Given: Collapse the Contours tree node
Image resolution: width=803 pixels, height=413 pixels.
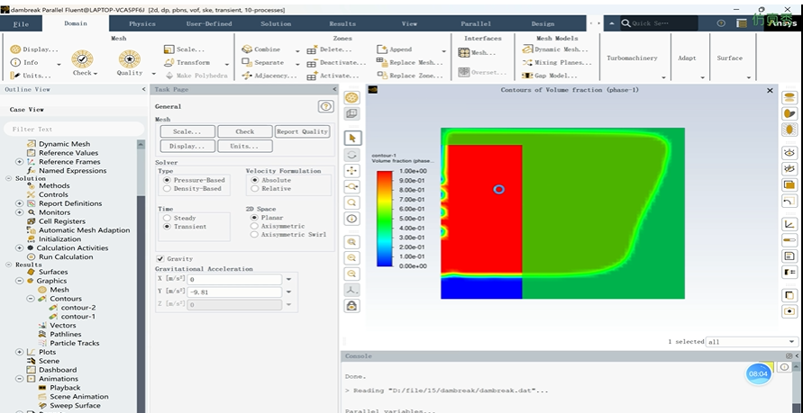Looking at the screenshot, I should click(x=31, y=299).
